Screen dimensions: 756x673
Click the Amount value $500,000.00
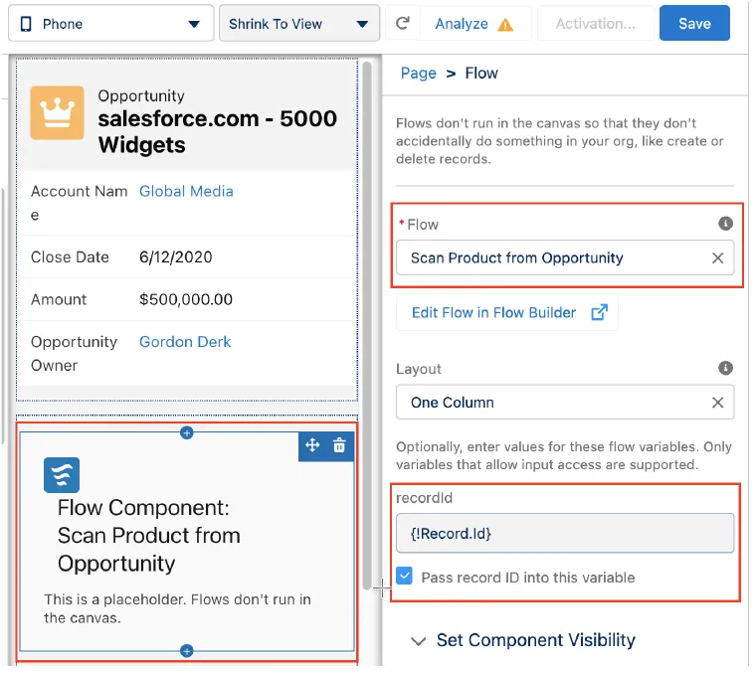(x=187, y=301)
